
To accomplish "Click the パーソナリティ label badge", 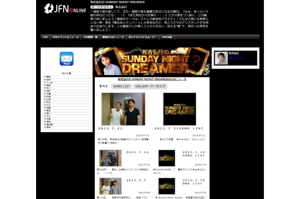I will [x=102, y=7].
